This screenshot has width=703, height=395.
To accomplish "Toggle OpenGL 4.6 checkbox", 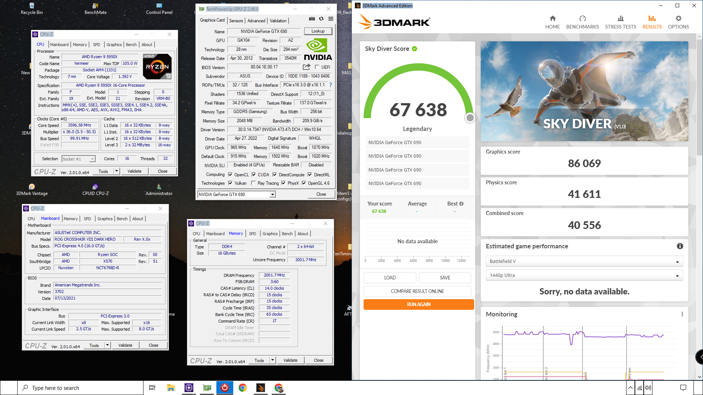I will click(304, 183).
